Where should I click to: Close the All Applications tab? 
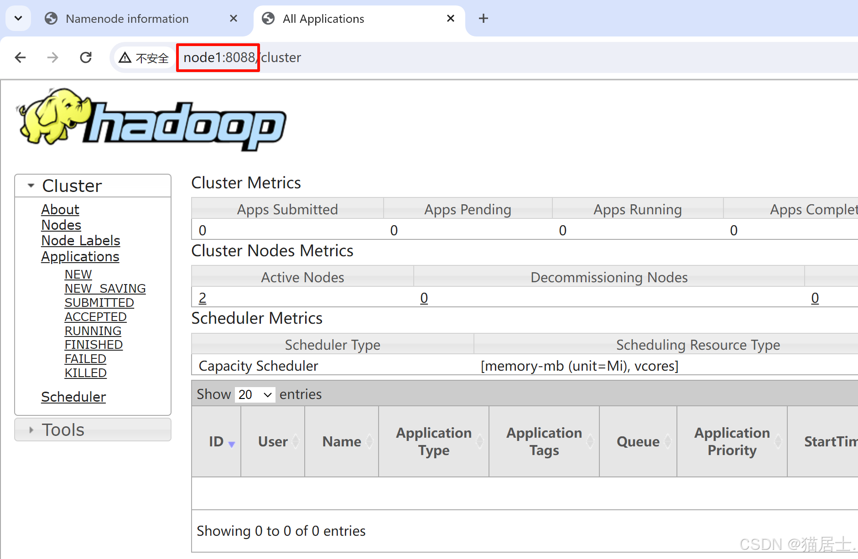tap(451, 18)
